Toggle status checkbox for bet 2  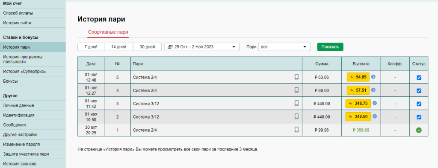[x=419, y=117]
